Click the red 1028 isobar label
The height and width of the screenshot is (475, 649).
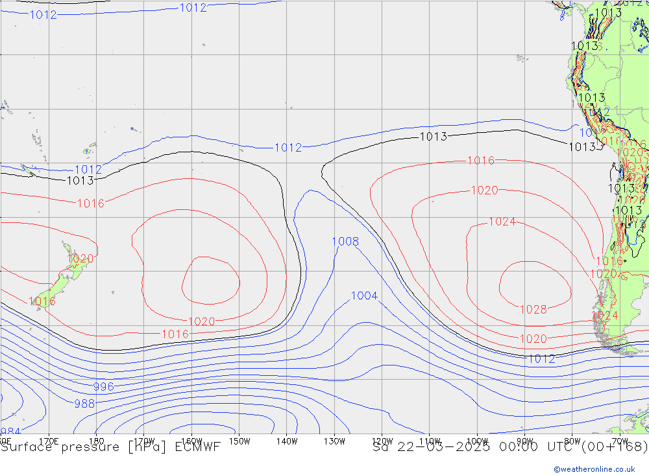pos(533,309)
